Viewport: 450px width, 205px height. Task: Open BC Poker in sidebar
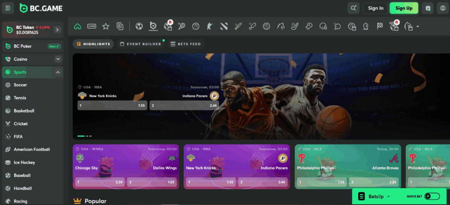pos(32,46)
